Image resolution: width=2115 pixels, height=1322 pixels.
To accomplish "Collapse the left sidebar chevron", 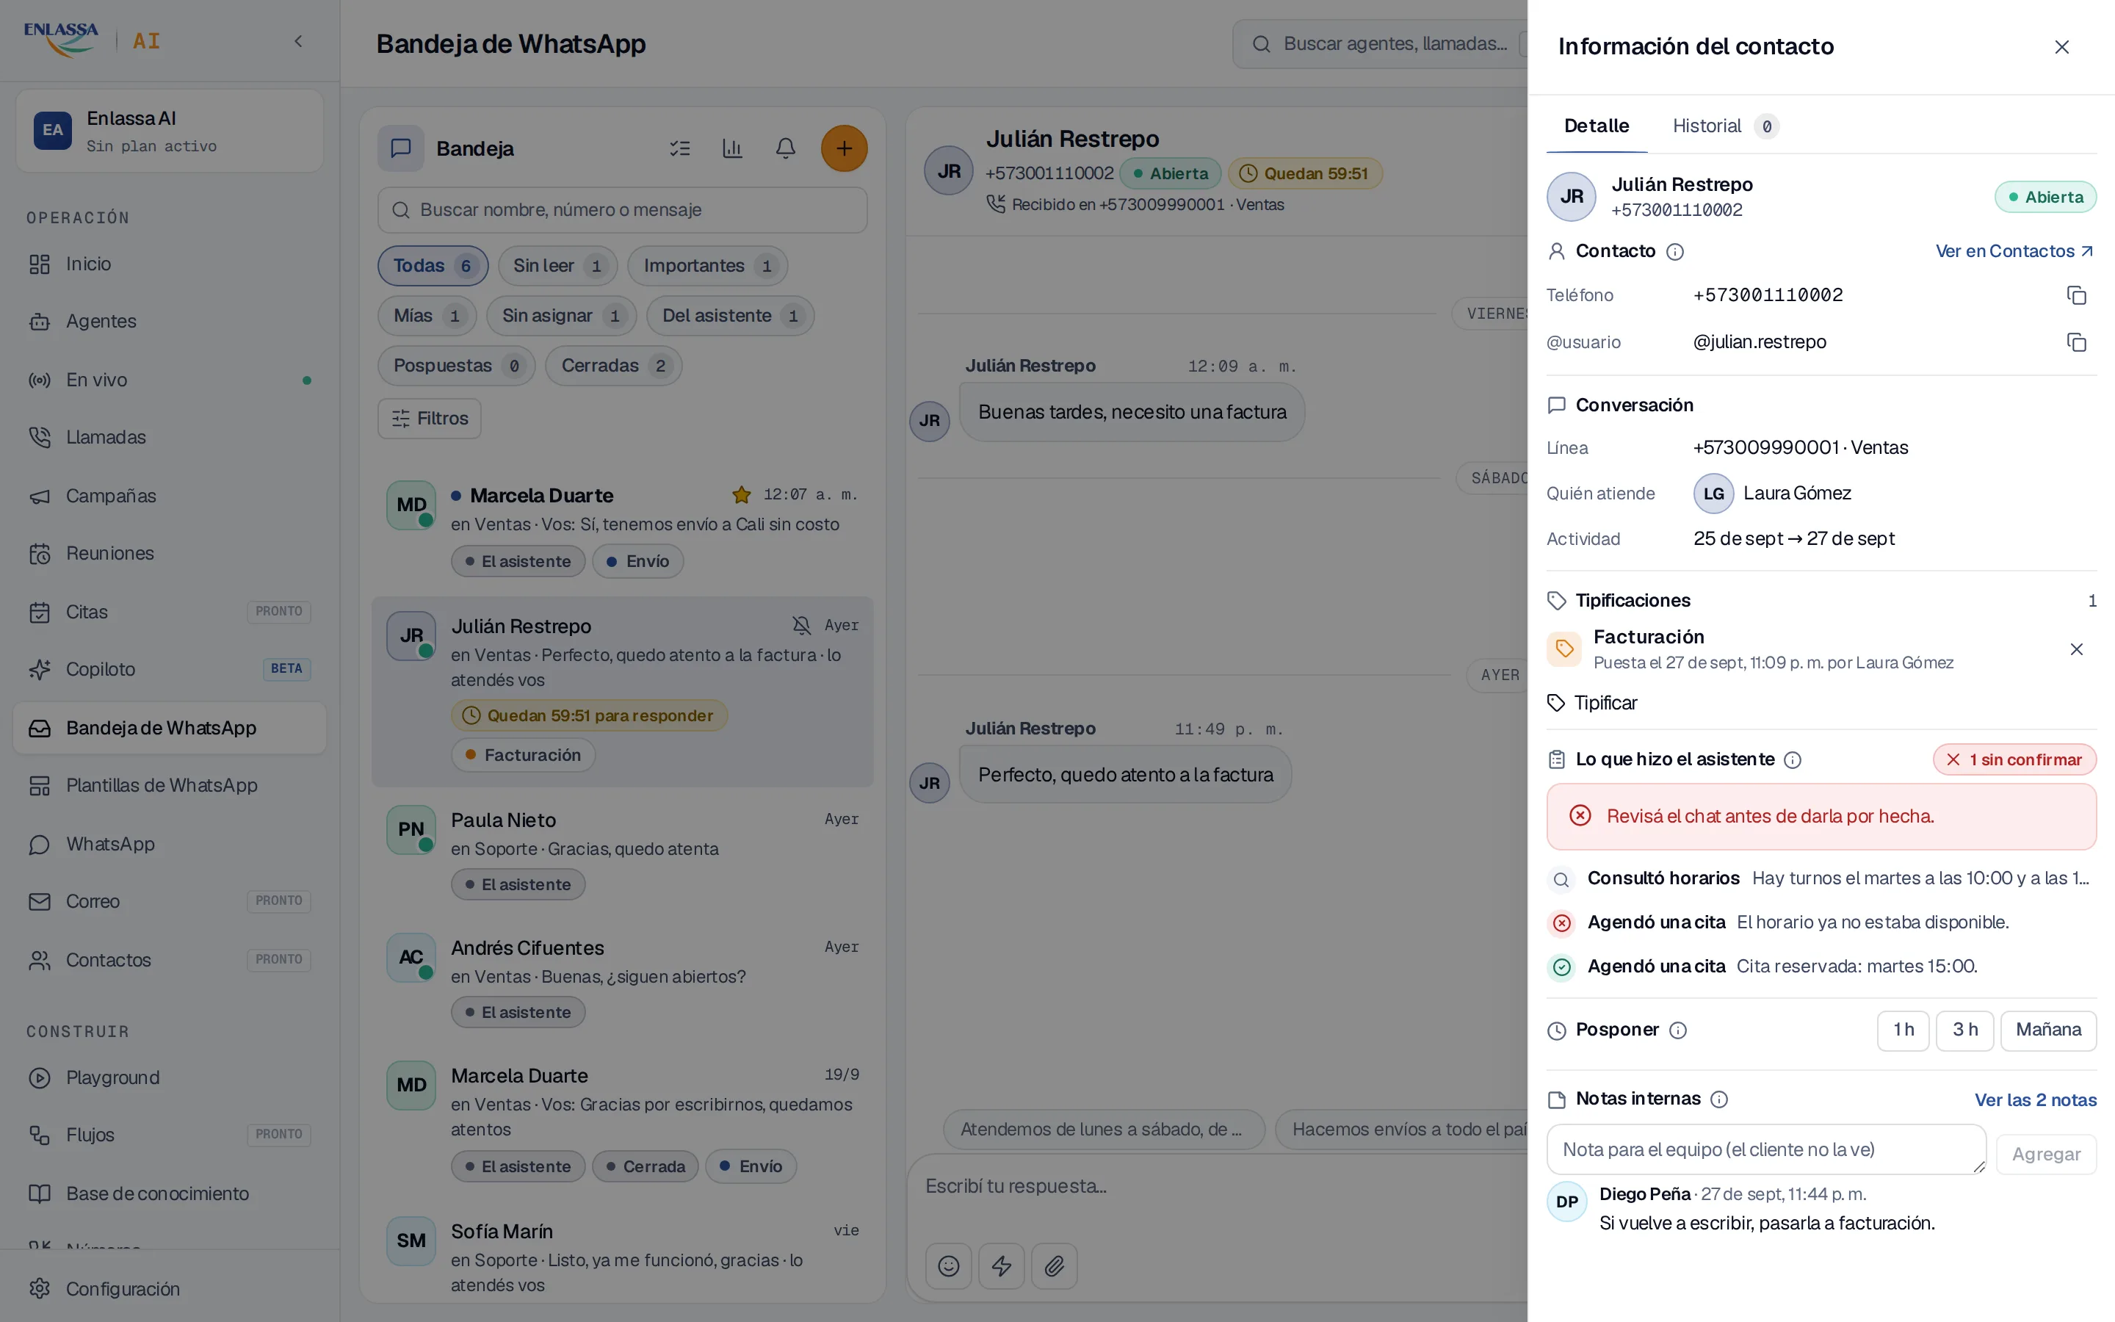I will (x=298, y=41).
